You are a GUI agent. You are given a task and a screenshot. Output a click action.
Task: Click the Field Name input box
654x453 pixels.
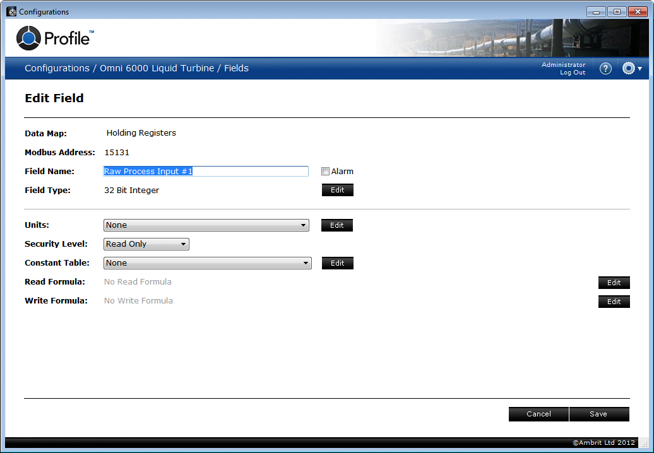click(206, 171)
